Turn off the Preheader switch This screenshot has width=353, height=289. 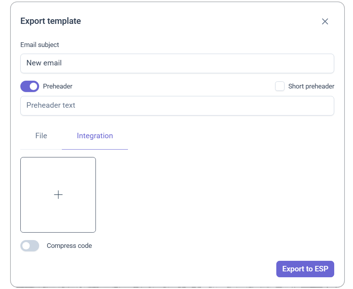point(30,87)
